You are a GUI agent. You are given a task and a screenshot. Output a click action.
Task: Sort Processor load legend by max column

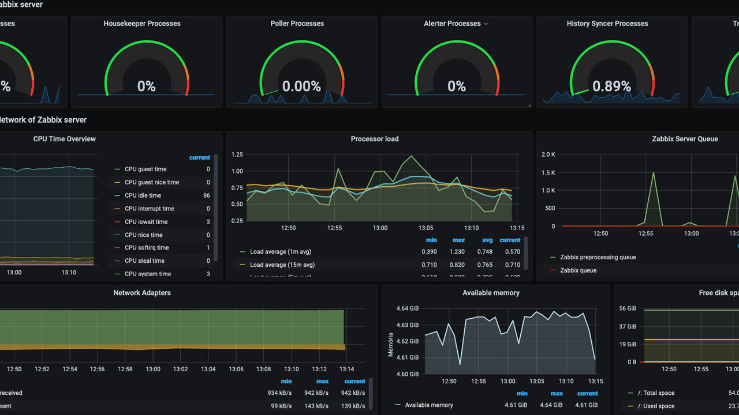pyautogui.click(x=458, y=240)
